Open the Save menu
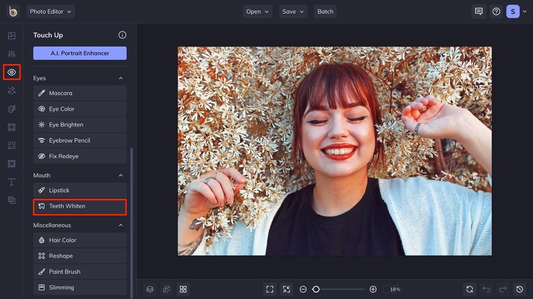The height and width of the screenshot is (299, 533). [x=292, y=11]
